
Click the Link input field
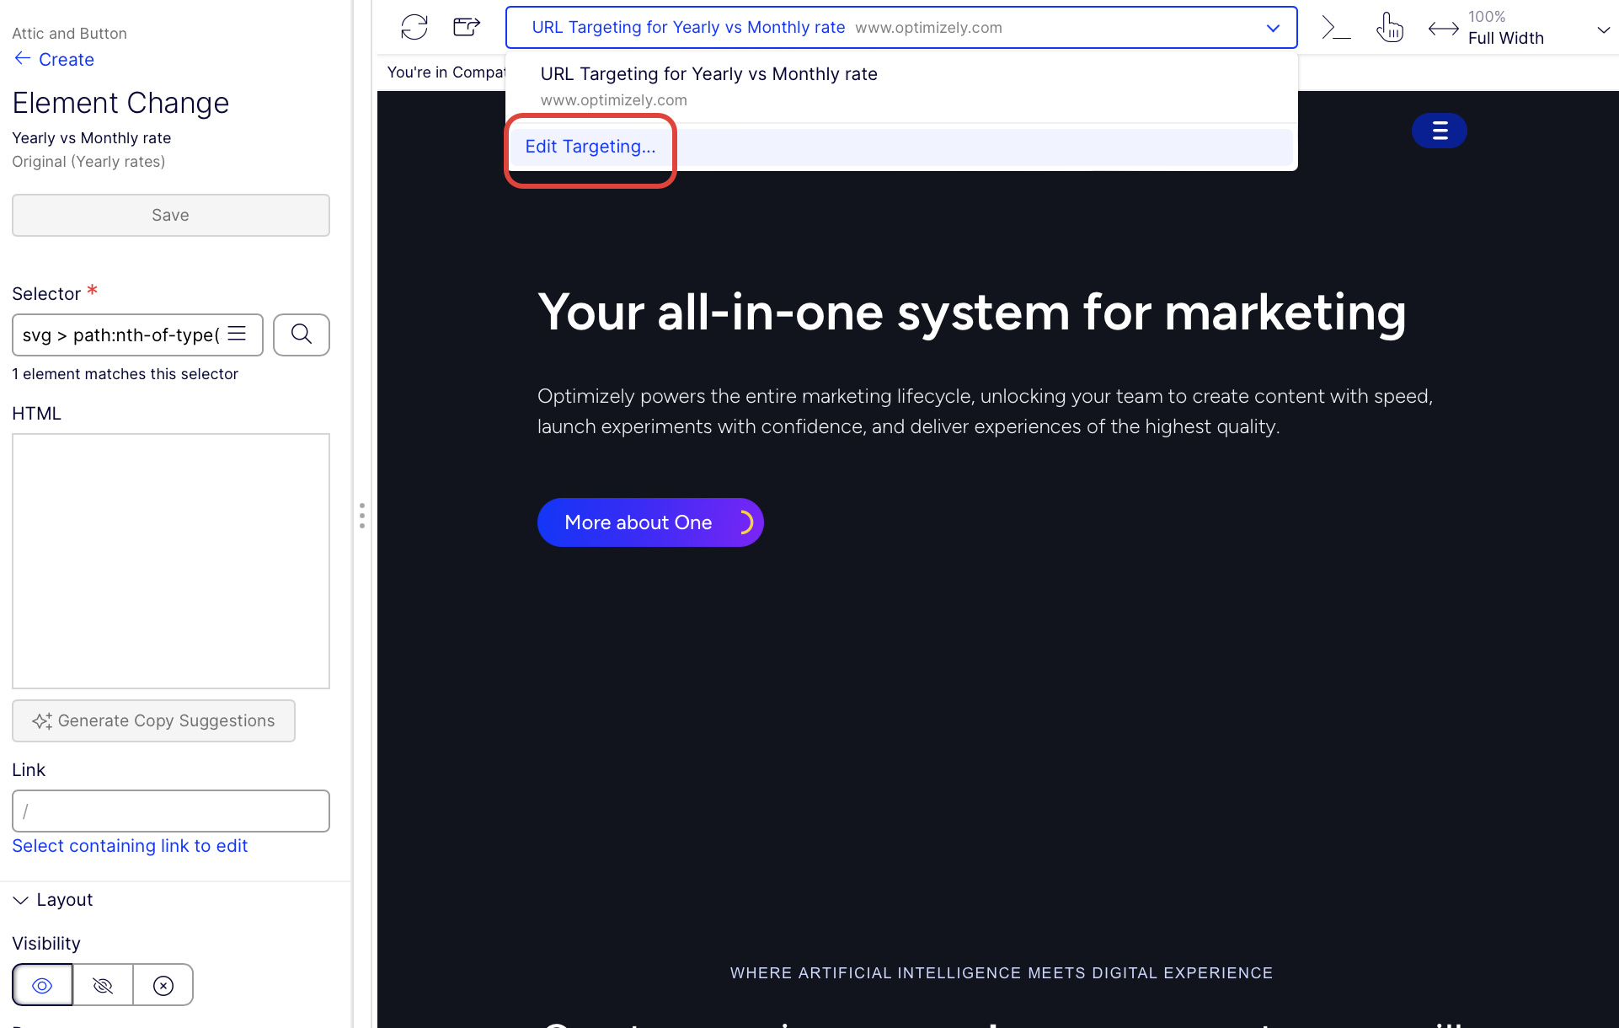171,811
